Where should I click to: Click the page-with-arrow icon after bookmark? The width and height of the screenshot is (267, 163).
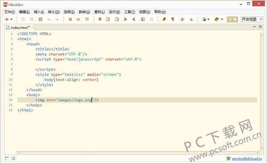point(108,19)
